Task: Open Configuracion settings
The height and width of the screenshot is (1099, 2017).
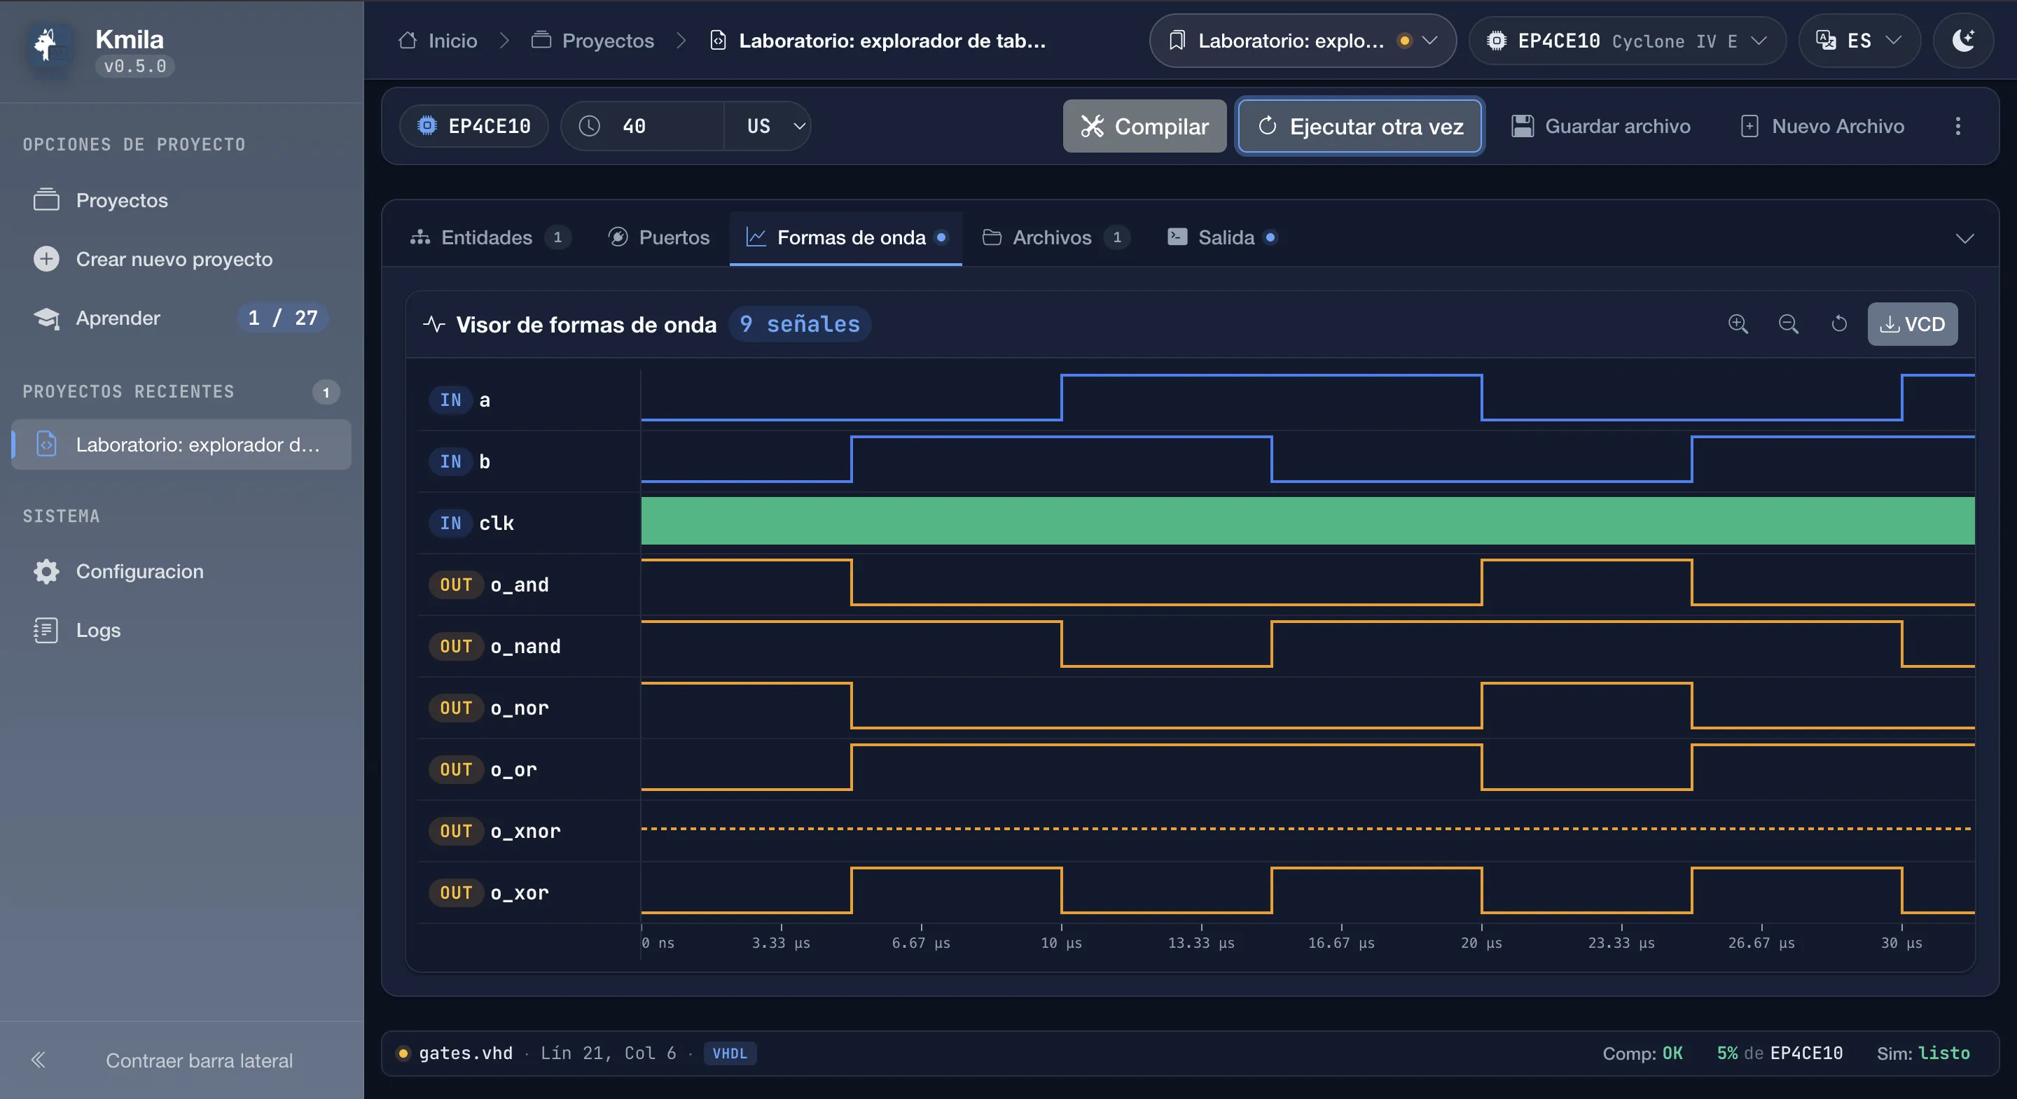Action: coord(181,571)
